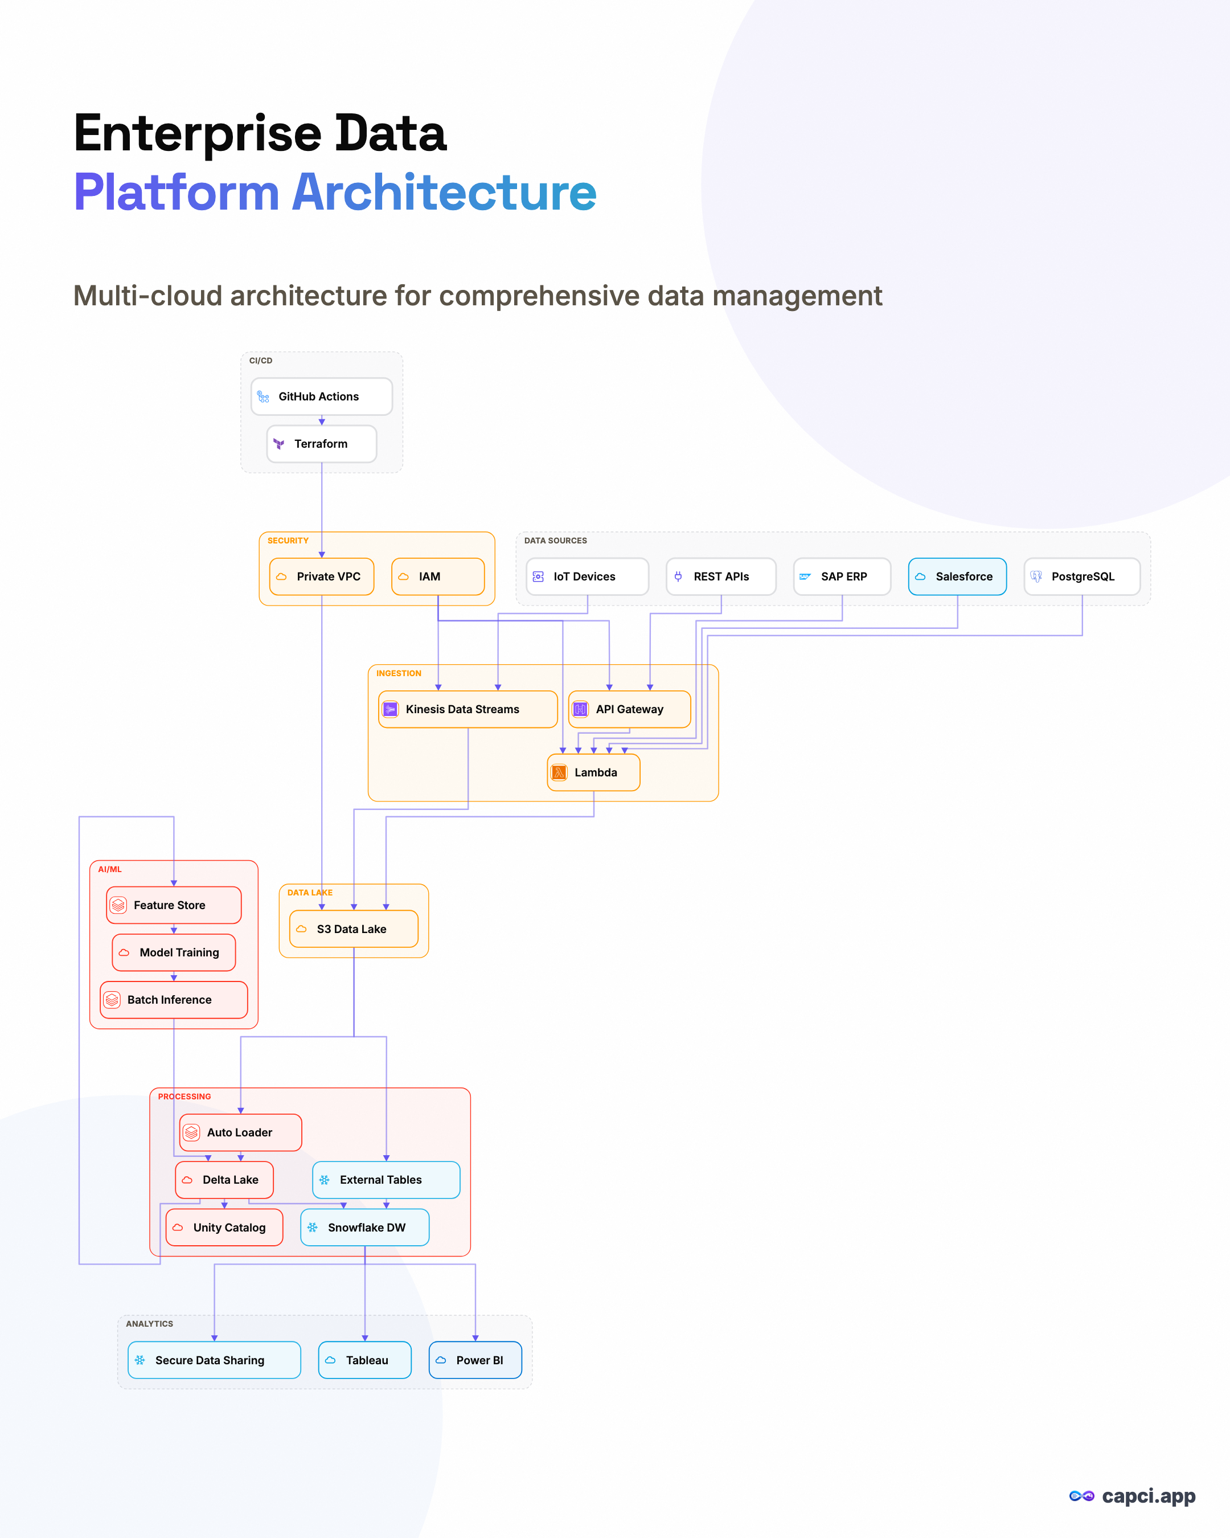
Task: Select the Salesforce node label
Action: [x=964, y=576]
